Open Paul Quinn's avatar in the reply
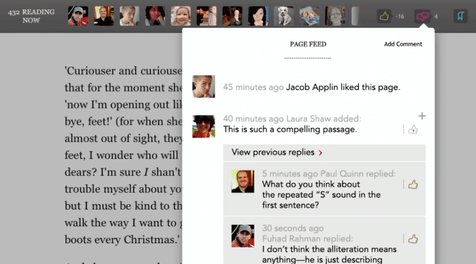The height and width of the screenshot is (264, 476). (x=243, y=181)
